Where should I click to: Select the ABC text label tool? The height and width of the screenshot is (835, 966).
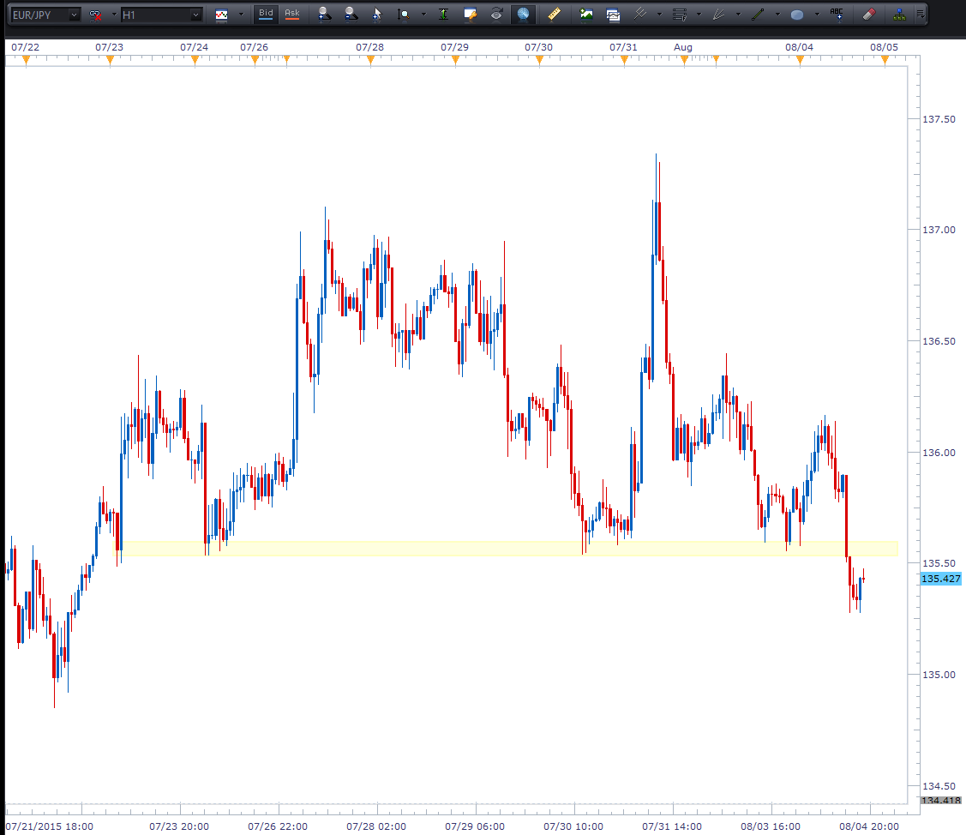pyautogui.click(x=837, y=15)
